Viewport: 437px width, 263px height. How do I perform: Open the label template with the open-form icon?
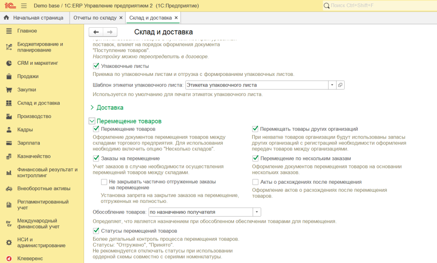[x=340, y=85]
